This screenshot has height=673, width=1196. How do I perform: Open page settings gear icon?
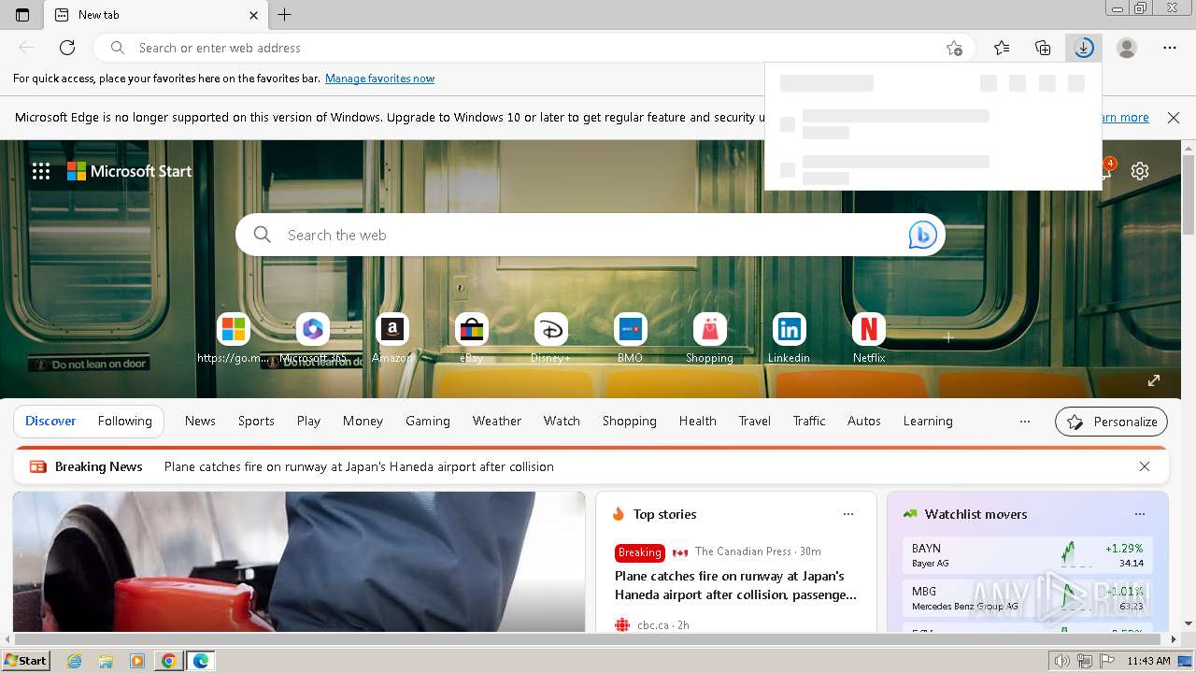[x=1140, y=171]
